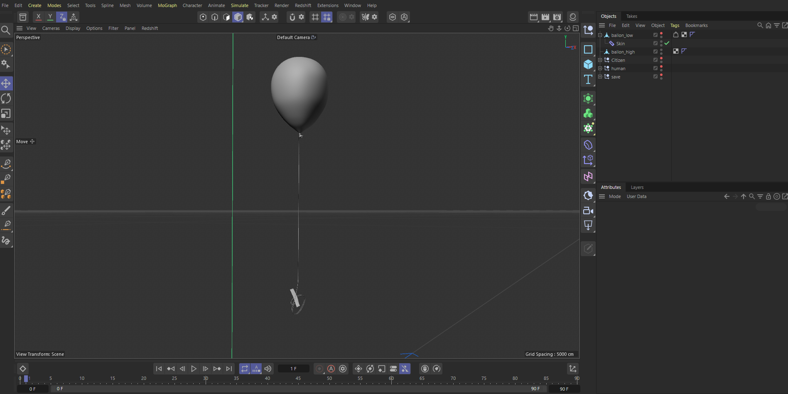Select the Move tool in left toolbar
The height and width of the screenshot is (394, 788).
[6, 83]
